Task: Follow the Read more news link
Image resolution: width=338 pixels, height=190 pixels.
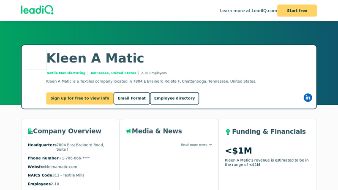Action: point(196,145)
